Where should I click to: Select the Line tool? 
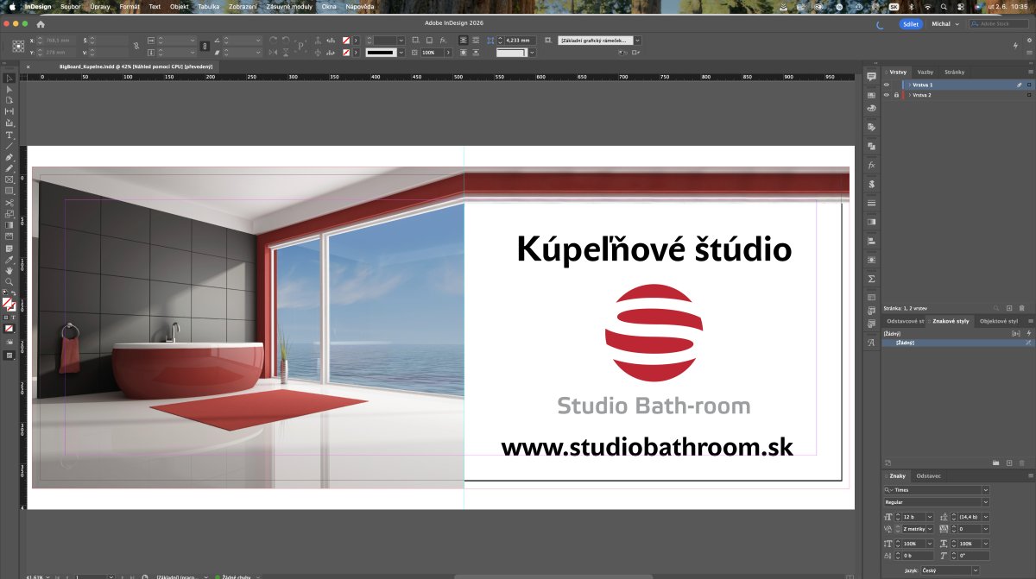(x=9, y=146)
